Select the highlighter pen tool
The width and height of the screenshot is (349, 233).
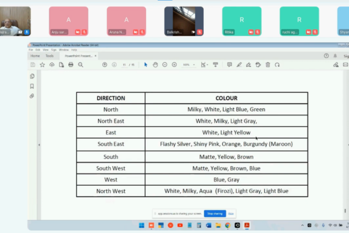[239, 65]
